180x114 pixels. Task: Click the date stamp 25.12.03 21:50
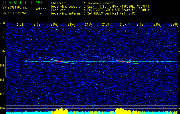tap(15, 13)
